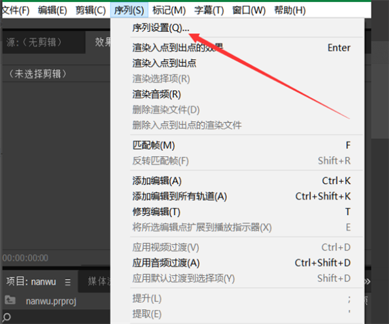Switch to the 源:(无剪辑) panel tab
The image size is (389, 324).
[44, 42]
